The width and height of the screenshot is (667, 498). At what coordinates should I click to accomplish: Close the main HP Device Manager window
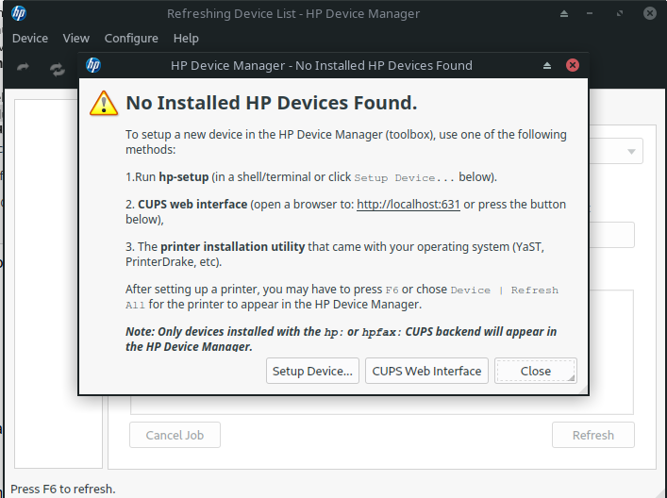(x=650, y=14)
